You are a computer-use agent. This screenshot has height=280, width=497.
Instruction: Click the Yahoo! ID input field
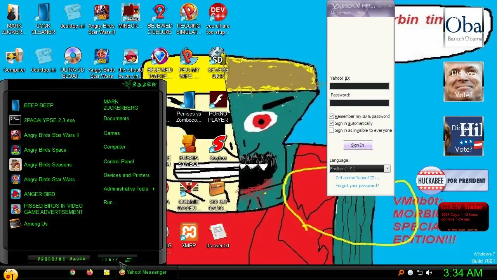pos(359,86)
